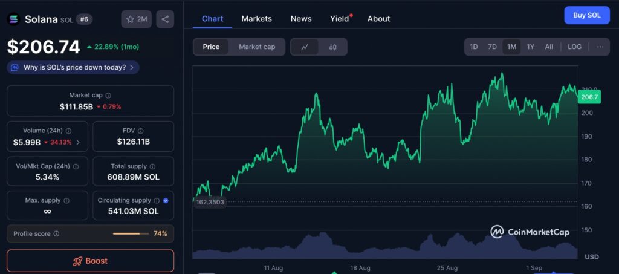Click the 11 Aug date axis label
The height and width of the screenshot is (274, 619).
pyautogui.click(x=274, y=268)
